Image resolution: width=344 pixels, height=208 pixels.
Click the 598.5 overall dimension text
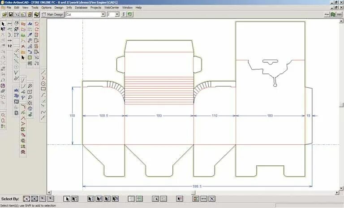[x=197, y=186]
